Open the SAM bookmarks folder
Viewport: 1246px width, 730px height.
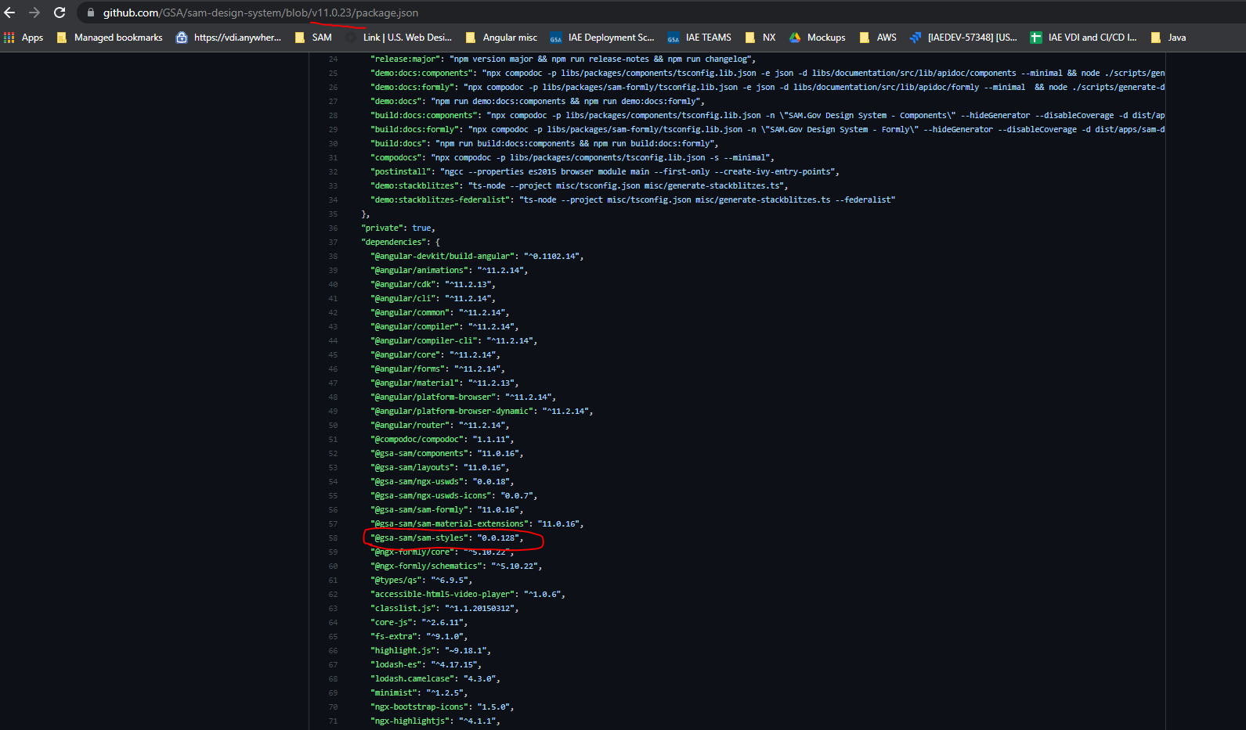coord(313,38)
